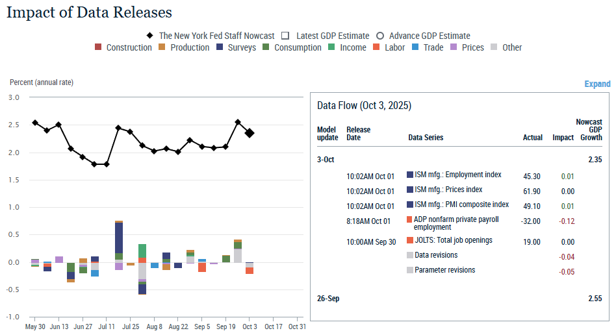Click JOLTS: Total job openings entry
Screen dimensions: 616x333
pyautogui.click(x=453, y=240)
